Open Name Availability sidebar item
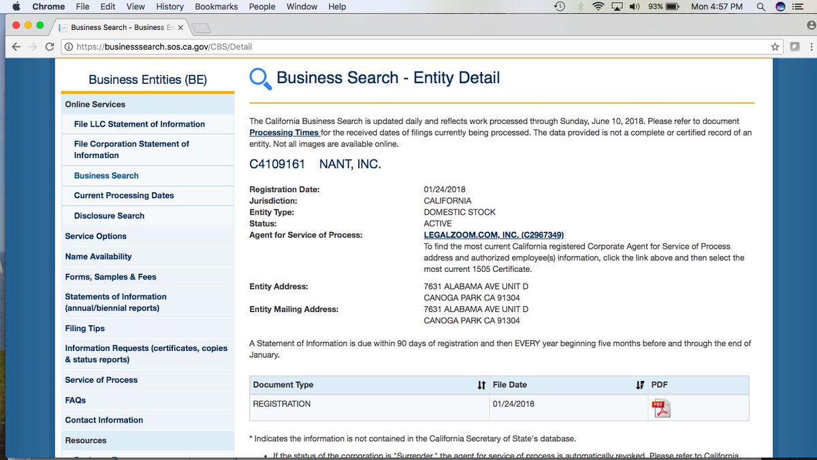The height and width of the screenshot is (460, 817). point(99,256)
